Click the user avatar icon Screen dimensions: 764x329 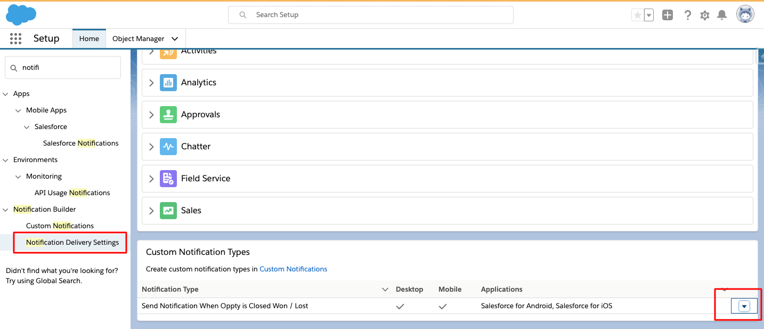click(x=745, y=14)
